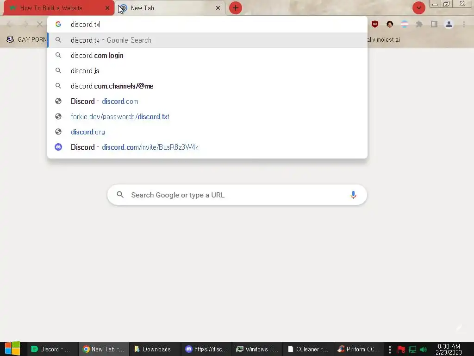Open the Windows Start menu

tap(12, 349)
